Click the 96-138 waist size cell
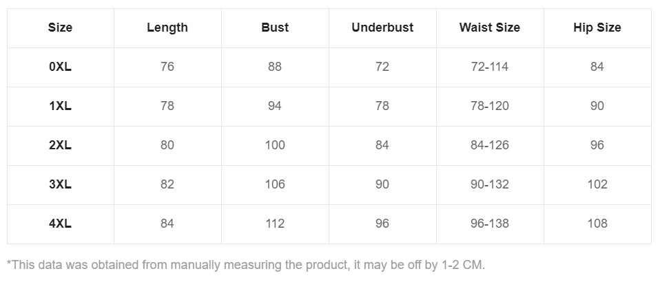Viewport: 658px width, 302px height. click(x=490, y=224)
